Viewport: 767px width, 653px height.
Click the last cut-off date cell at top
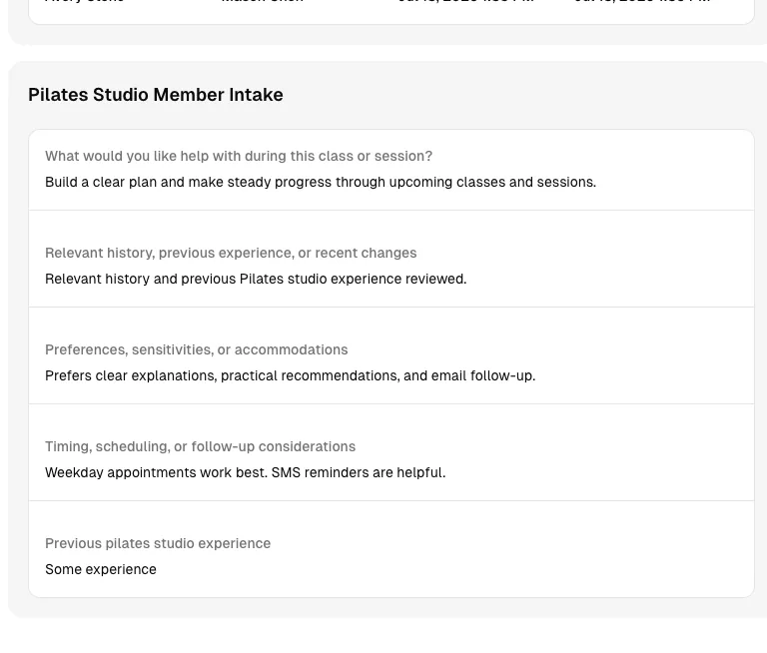(x=642, y=1)
